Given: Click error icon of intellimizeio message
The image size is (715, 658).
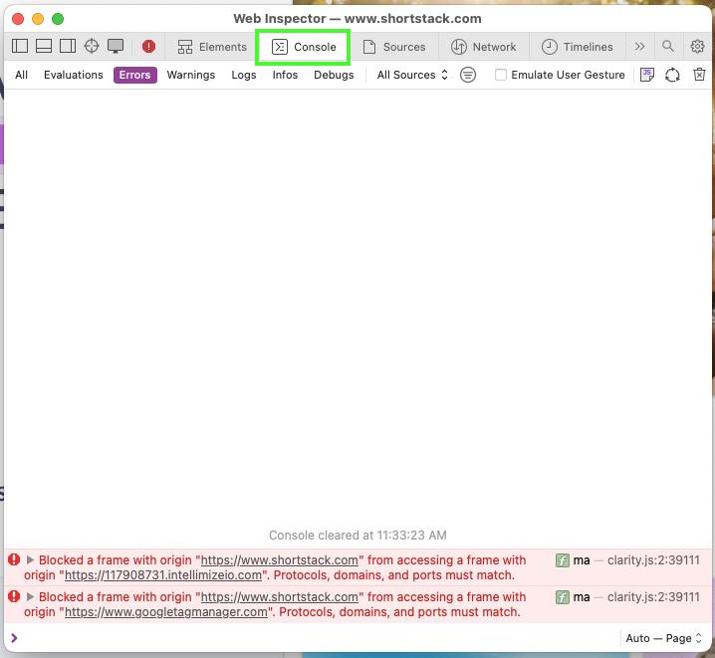Looking at the screenshot, I should click(14, 559).
